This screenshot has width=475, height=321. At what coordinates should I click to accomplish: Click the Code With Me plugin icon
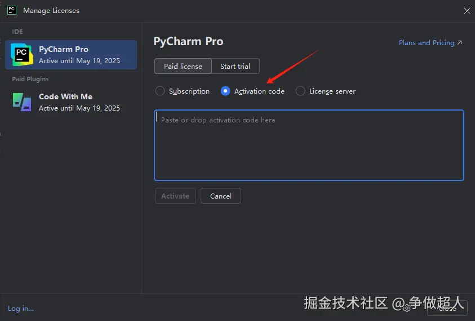pyautogui.click(x=22, y=102)
